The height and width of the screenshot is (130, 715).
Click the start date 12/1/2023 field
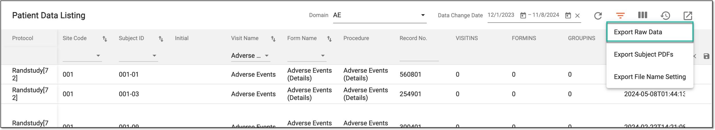501,15
